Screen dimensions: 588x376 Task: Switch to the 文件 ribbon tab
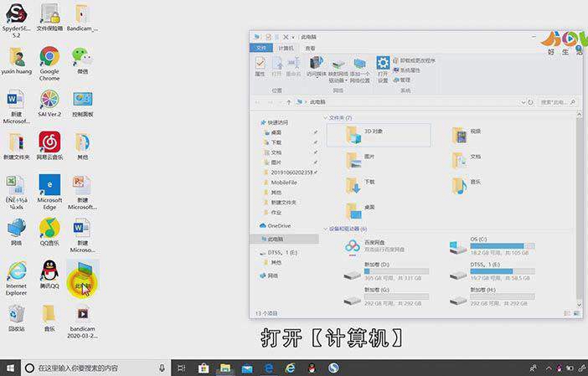[x=261, y=48]
